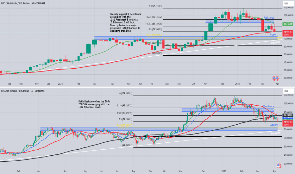Open the USD currency selector on weekly chart

pos(288,3)
